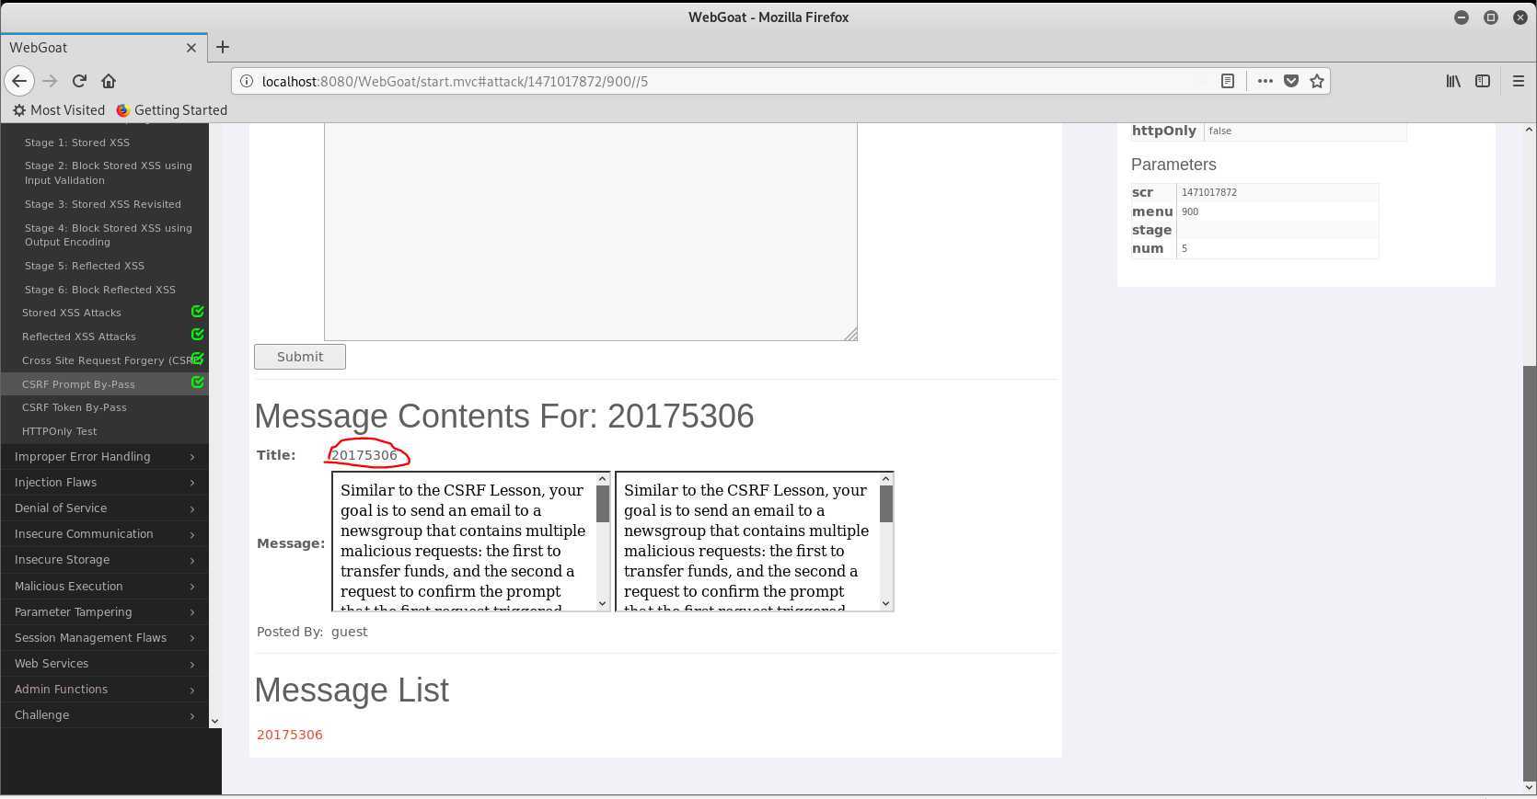The image size is (1537, 799).
Task: Toggle reader view icon
Action: tap(1228, 81)
